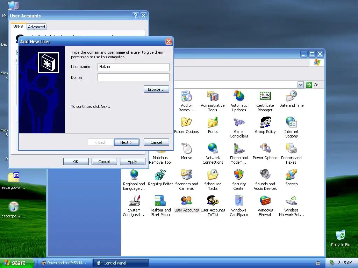Screen dimensions: 358x268
Task: Open User Accounts (W2k) icon
Action: click(x=213, y=206)
